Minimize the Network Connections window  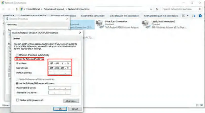coord(184,3)
